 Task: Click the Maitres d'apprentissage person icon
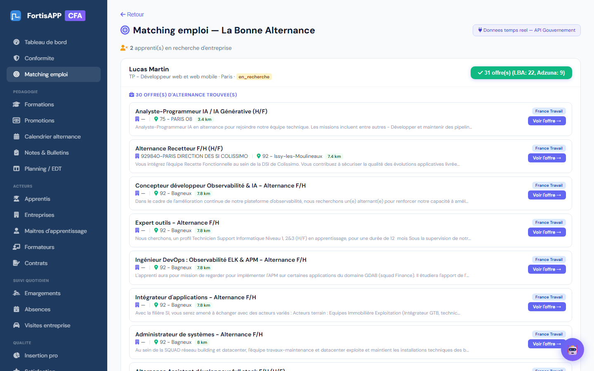click(x=16, y=231)
